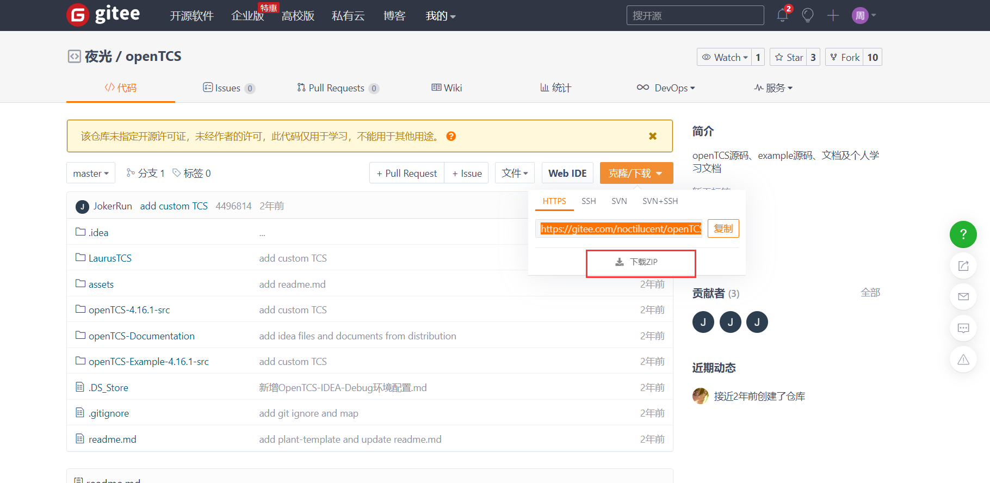Click commit hash 4496814
This screenshot has width=990, height=483.
(x=233, y=206)
